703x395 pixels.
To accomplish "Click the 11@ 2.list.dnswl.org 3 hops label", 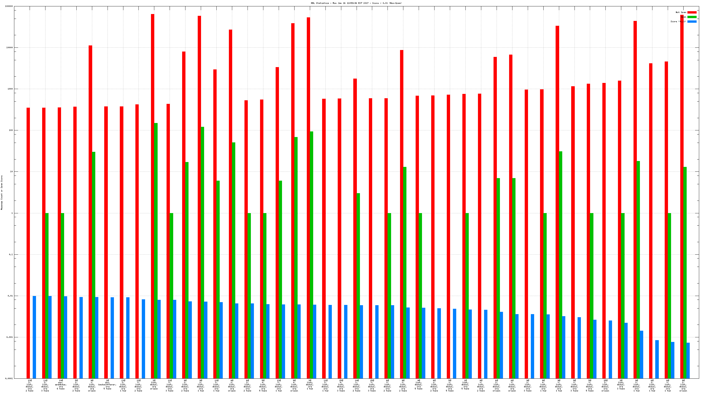I will pos(45,386).
